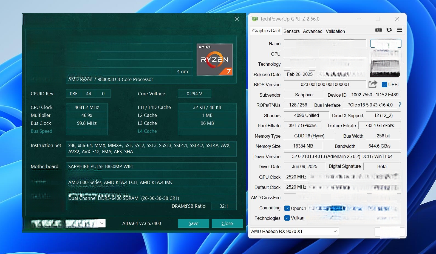Switch to the Sensors tab
Viewport: 436px width, 254px height.
coord(291,31)
